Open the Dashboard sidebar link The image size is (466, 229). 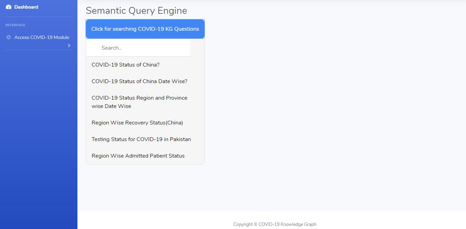(x=26, y=7)
